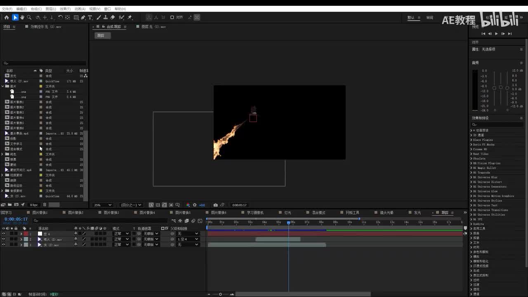Delete selected project item with trash icon
Screen dimensions: 528x297
pyautogui.click(x=45, y=205)
